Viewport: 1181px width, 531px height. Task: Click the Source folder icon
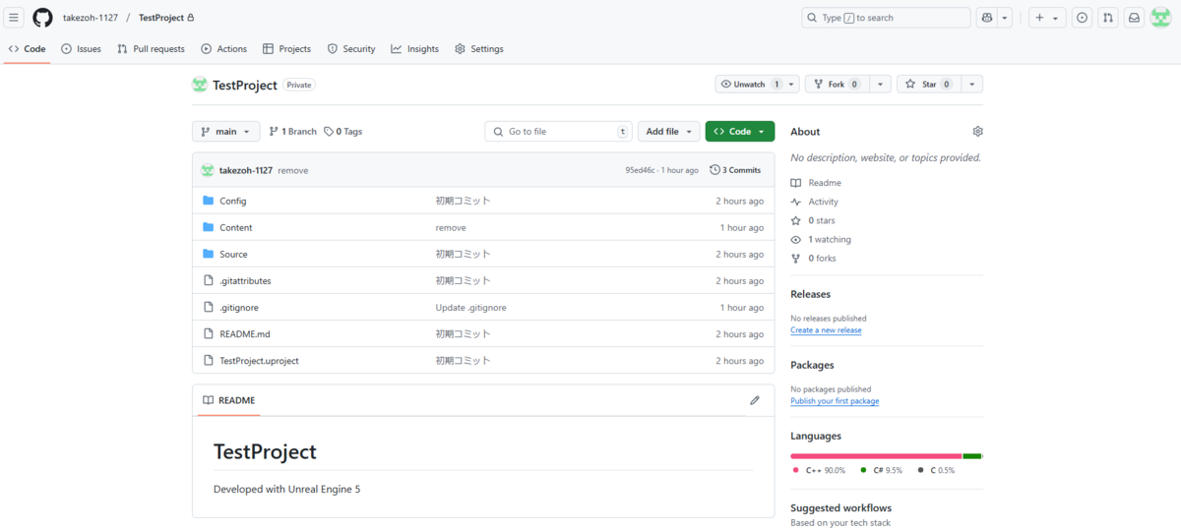208,254
